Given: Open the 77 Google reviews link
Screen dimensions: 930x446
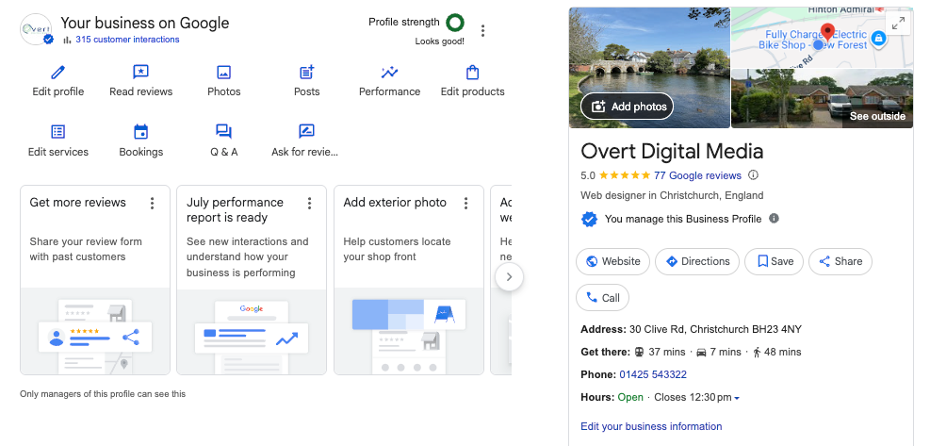Looking at the screenshot, I should [x=697, y=175].
